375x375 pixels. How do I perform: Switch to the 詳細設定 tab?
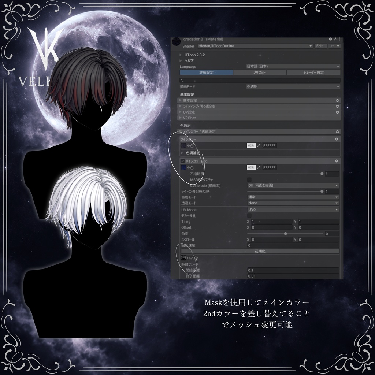pyautogui.click(x=207, y=73)
